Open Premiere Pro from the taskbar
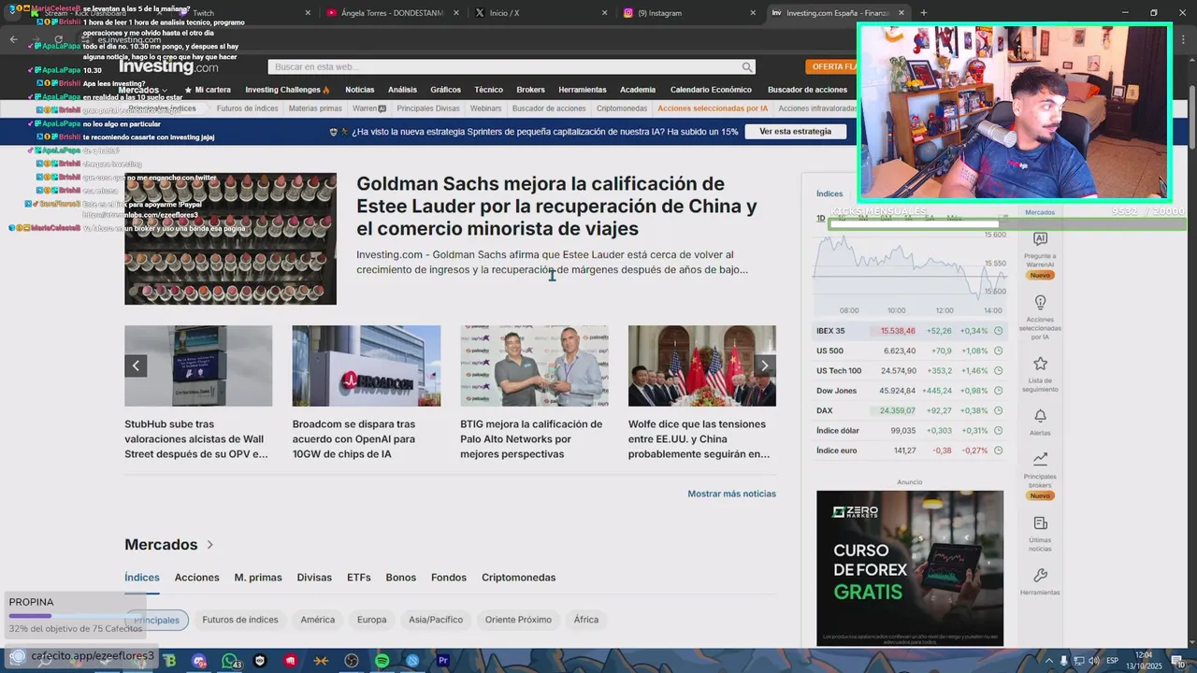 [x=443, y=661]
